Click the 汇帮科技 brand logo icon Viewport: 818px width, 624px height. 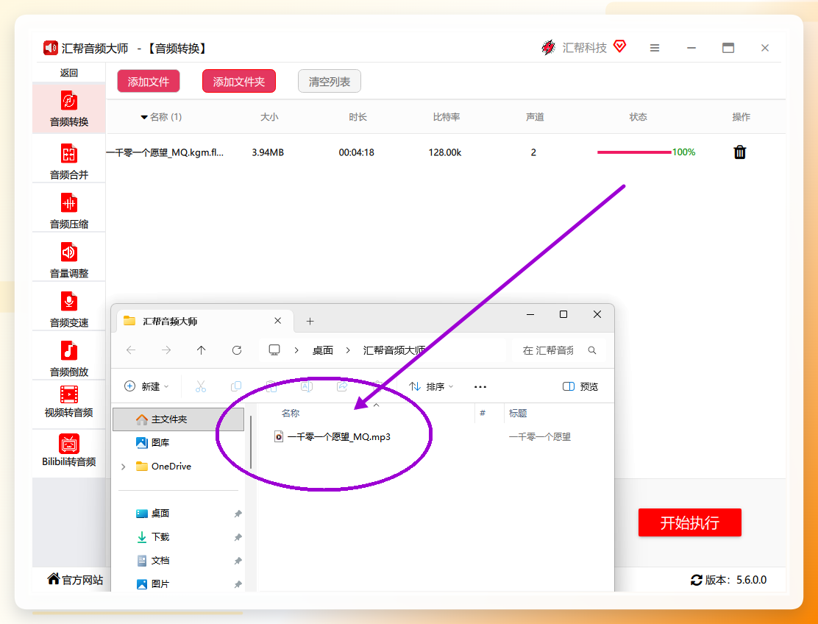[x=548, y=48]
